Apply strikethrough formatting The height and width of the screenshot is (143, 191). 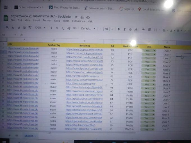click(130, 29)
